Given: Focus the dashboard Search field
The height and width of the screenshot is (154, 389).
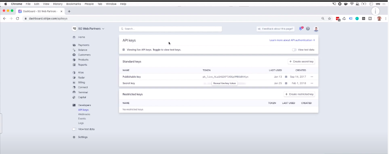Looking at the screenshot, I should (x=170, y=29).
